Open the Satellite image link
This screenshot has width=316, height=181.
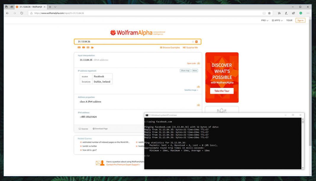191,90
